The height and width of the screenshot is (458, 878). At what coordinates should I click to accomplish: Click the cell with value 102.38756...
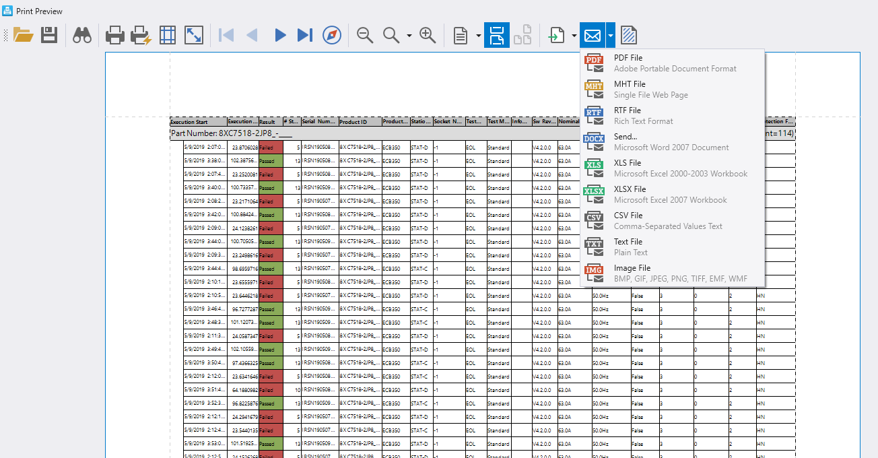(x=243, y=160)
